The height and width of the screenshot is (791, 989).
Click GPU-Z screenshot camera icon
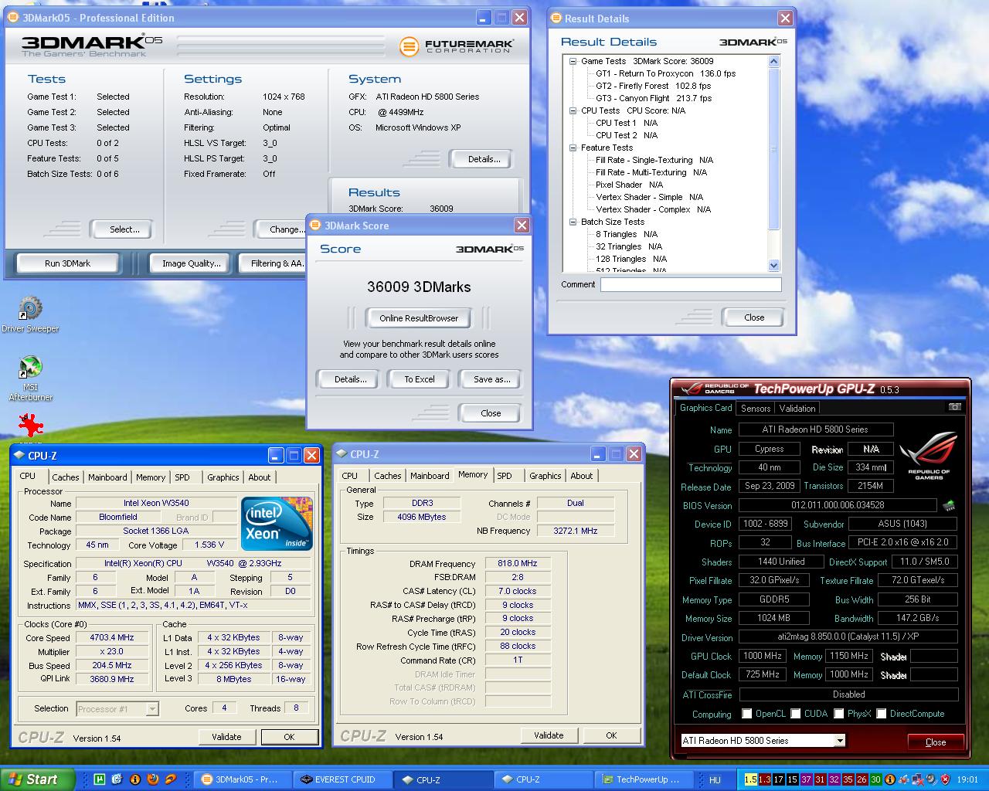coord(955,407)
